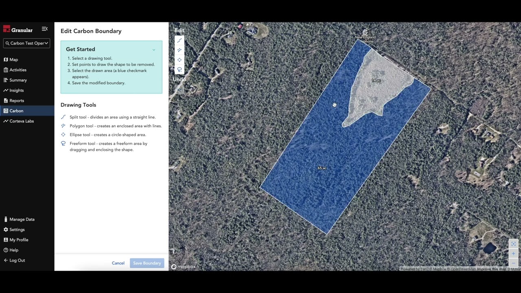Screen dimensions: 521x293
Task: Click the 'Drawing Tools' heading
Action: [78, 105]
